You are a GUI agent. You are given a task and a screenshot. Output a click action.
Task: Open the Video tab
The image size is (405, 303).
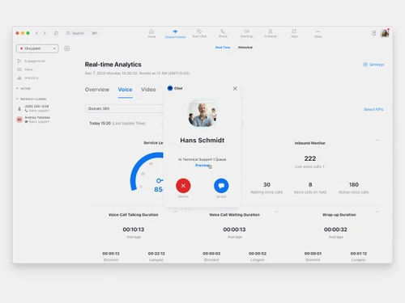click(x=148, y=90)
